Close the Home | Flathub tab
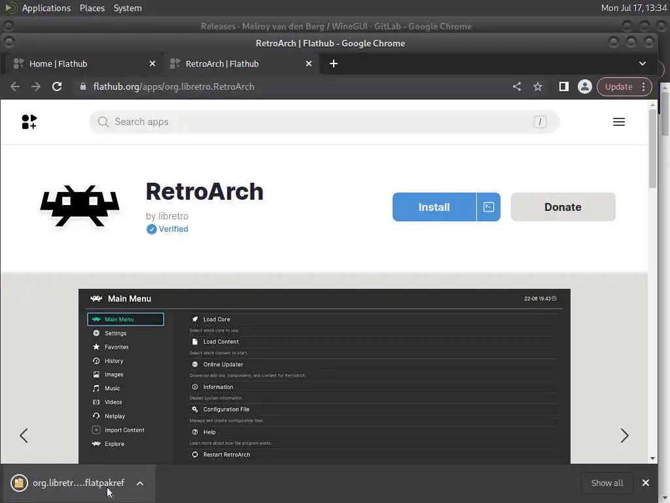Image resolution: width=670 pixels, height=503 pixels. 152,64
